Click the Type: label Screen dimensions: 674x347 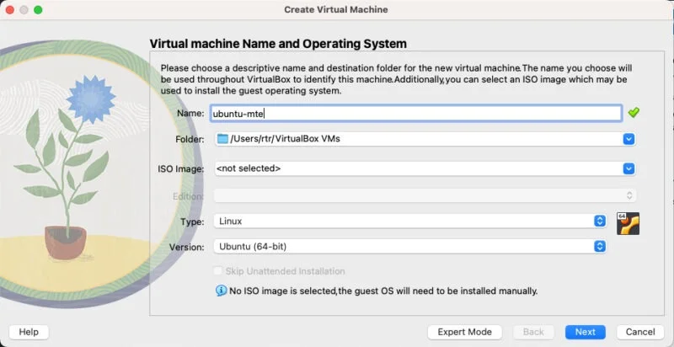pos(192,222)
